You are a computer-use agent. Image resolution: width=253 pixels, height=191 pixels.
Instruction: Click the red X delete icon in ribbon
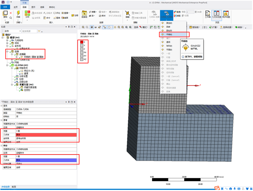tap(11, 13)
